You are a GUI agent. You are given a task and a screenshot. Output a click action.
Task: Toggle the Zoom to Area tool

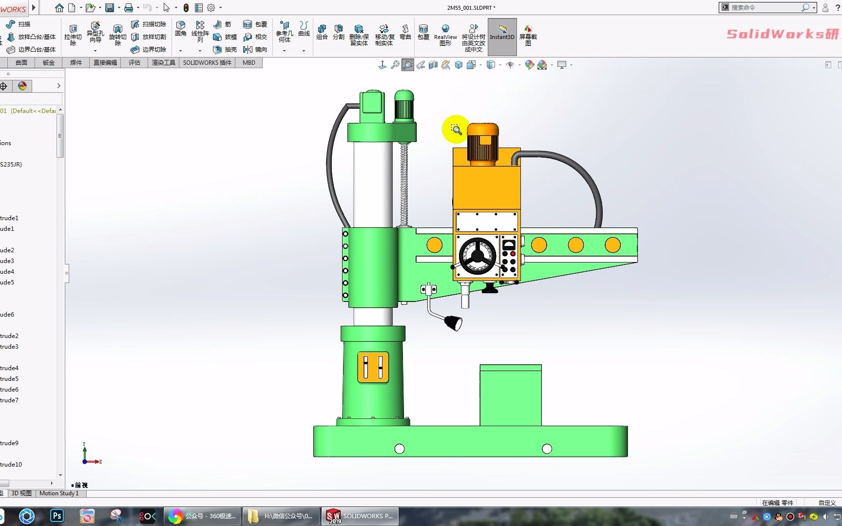tap(407, 65)
